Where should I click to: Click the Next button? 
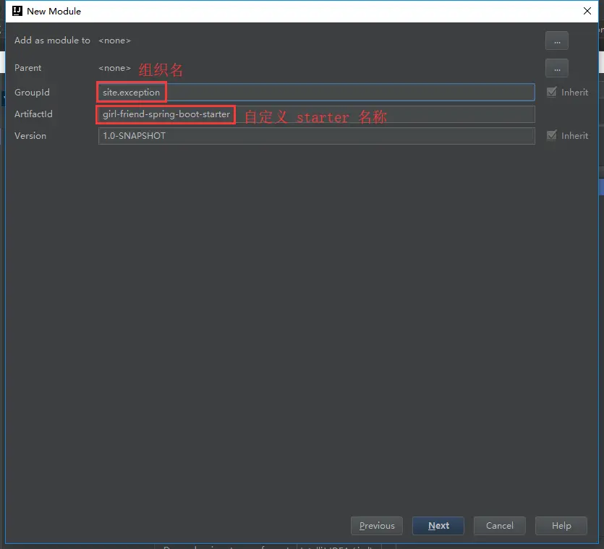tap(438, 526)
